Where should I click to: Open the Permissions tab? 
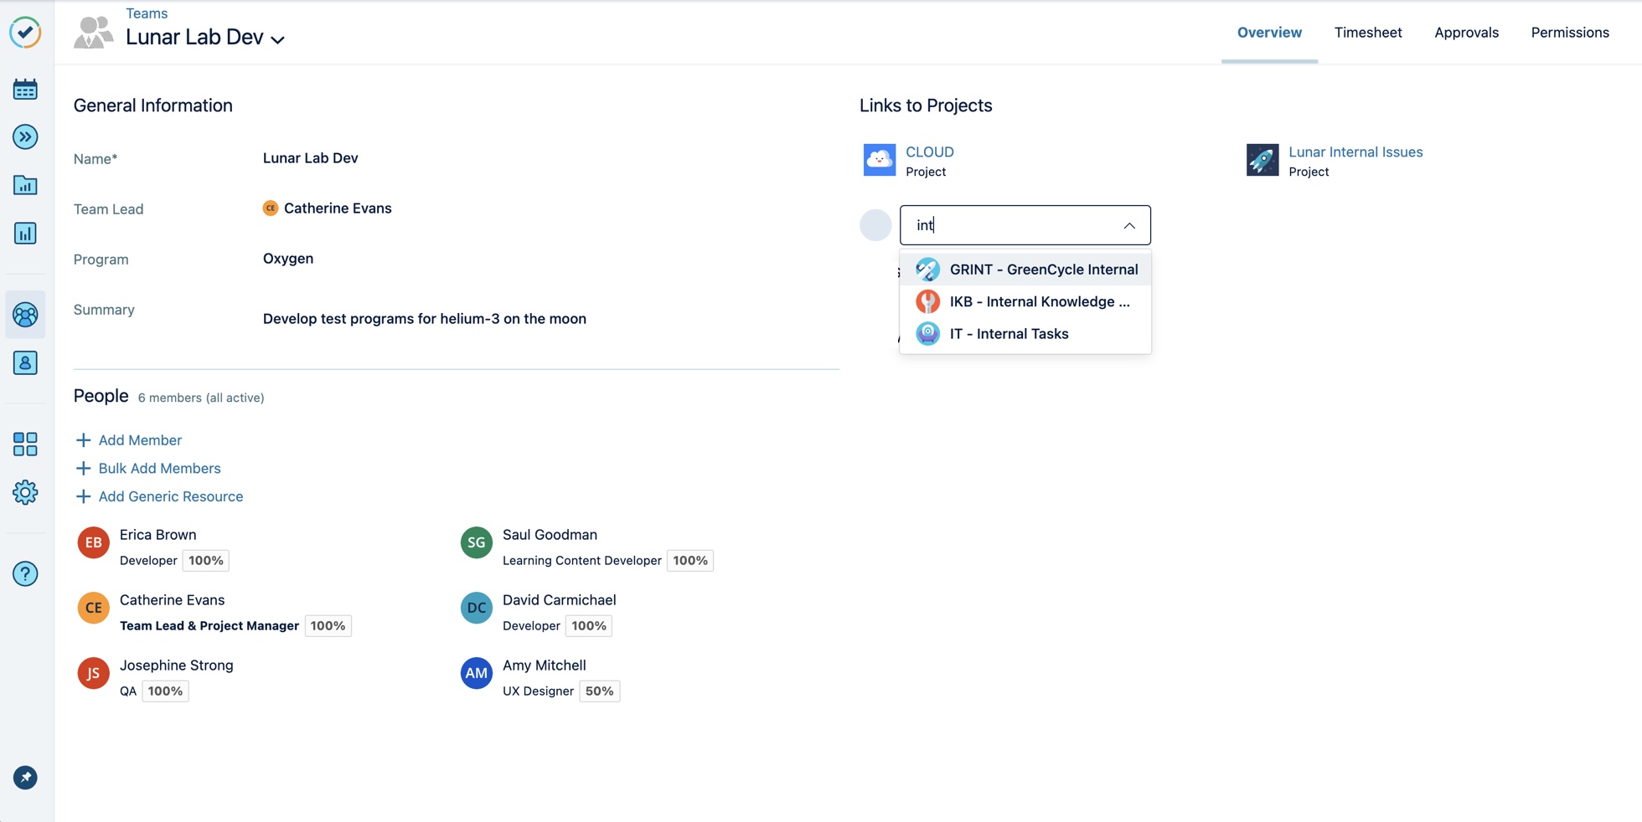[1569, 33]
